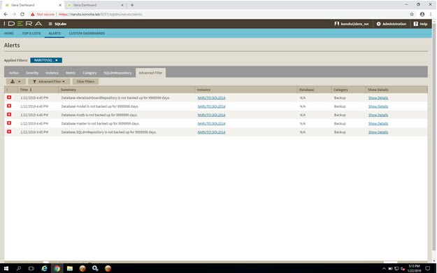Show Details for model database alert
The height and width of the screenshot is (273, 437).
pos(378,106)
